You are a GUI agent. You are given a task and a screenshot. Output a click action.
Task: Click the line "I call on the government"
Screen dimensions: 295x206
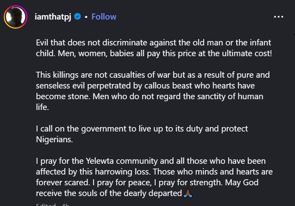pos(142,129)
